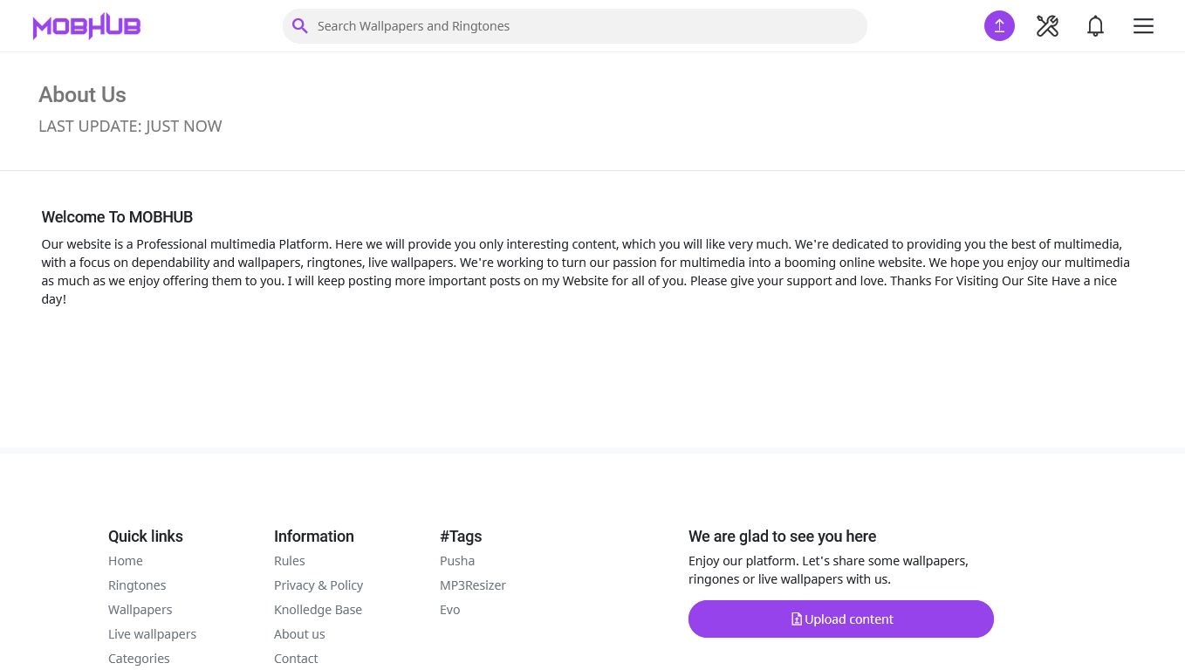The image size is (1185, 670).
Task: Open the hamburger menu
Action: coord(1143,26)
